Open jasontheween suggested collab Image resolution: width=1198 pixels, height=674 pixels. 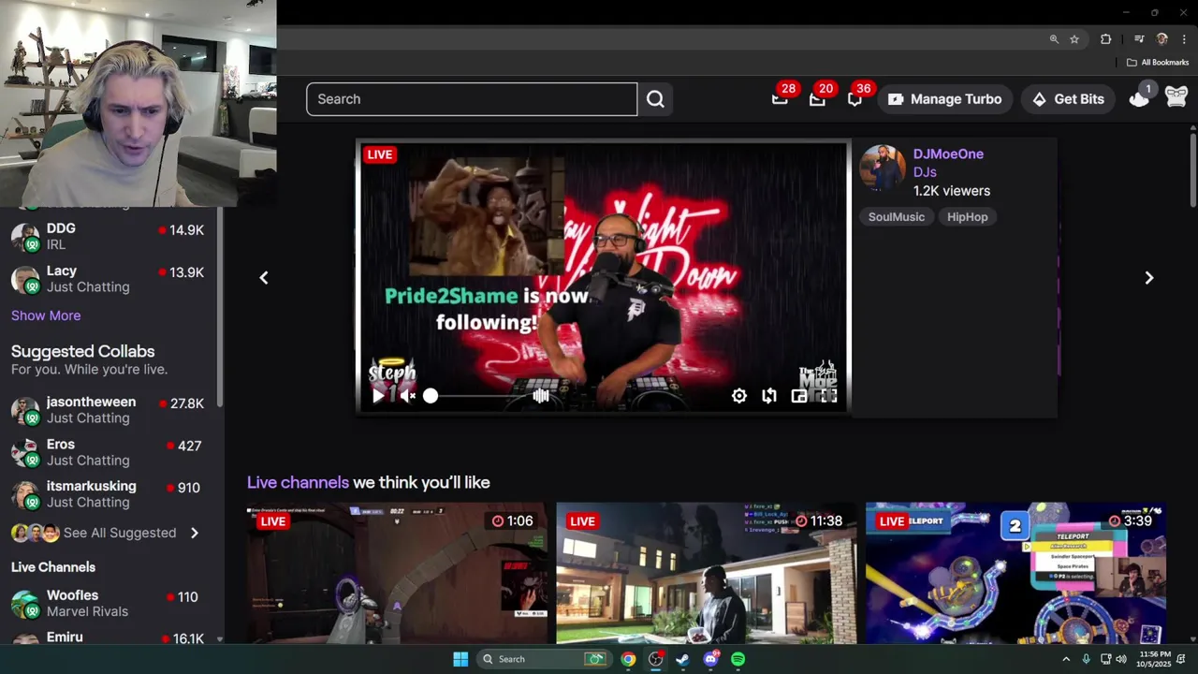click(109, 410)
